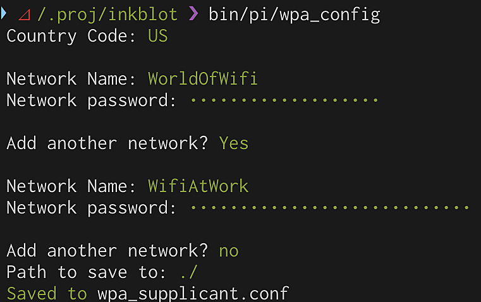Click the WifiAtWork network name

(x=198, y=186)
